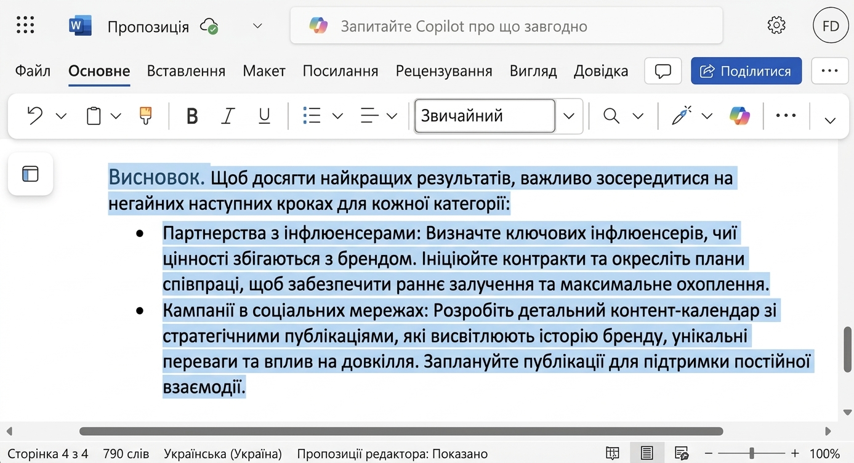Switch to the Вставлення tab
Image resolution: width=854 pixels, height=463 pixels.
[186, 71]
